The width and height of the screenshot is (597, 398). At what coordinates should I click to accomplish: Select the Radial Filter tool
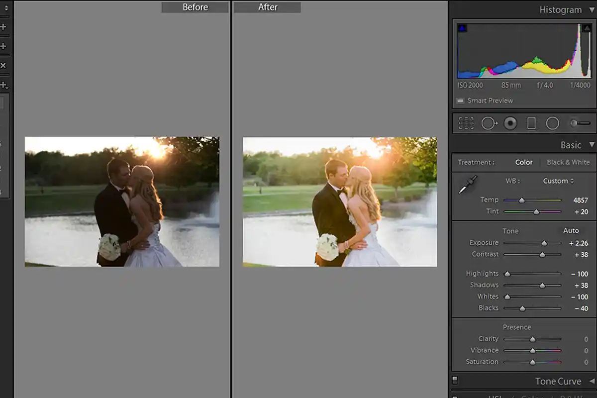click(x=553, y=123)
